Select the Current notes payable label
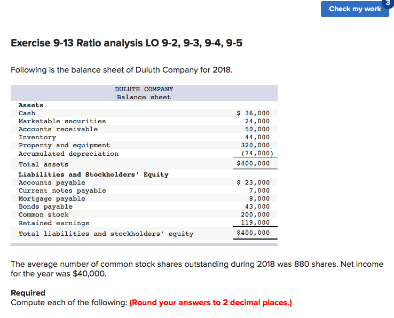The height and width of the screenshot is (318, 394). [62, 190]
